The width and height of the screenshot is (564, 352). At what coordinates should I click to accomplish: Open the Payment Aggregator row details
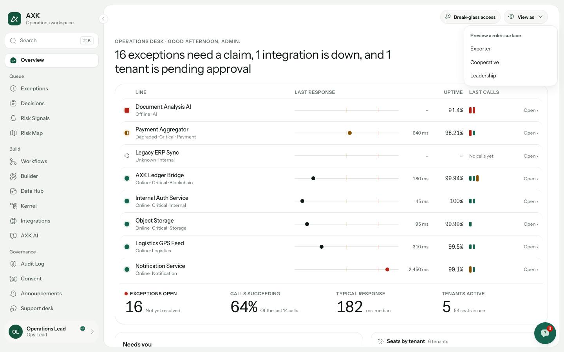coord(531,133)
